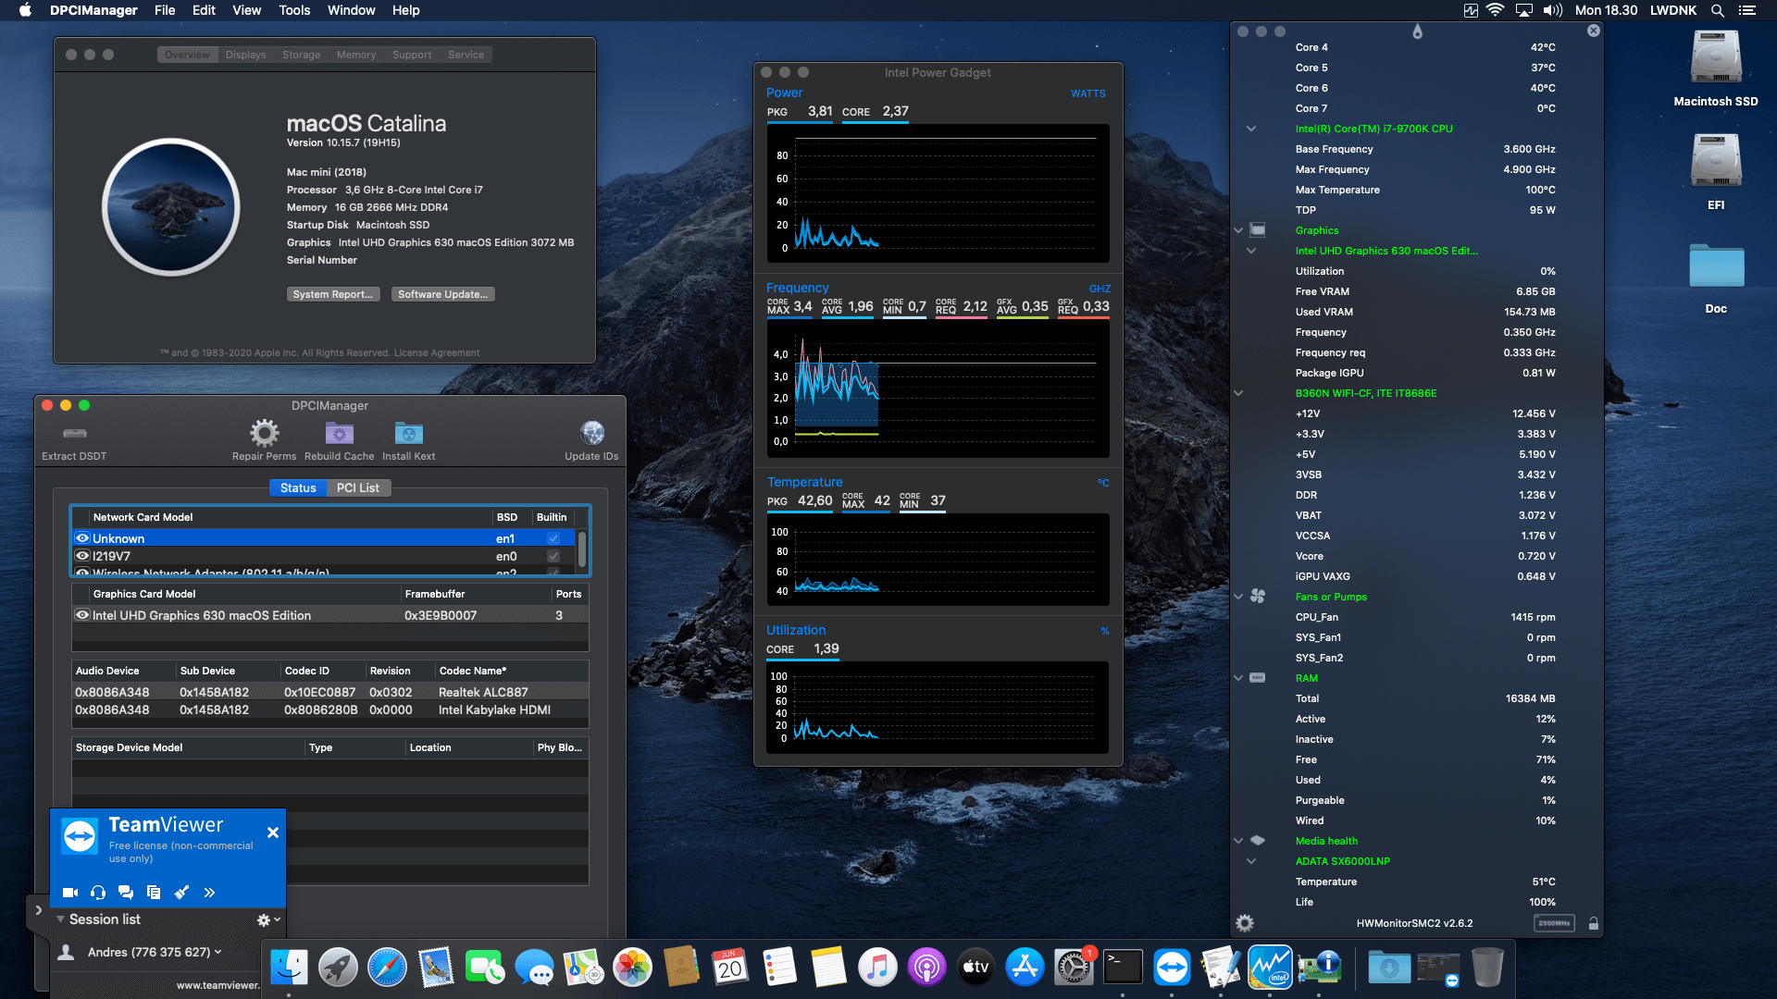Collapse the Media health section

1238,841
